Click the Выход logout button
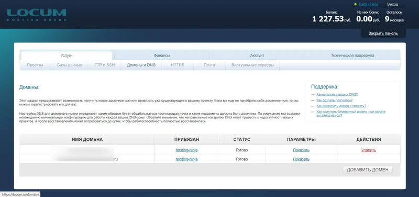The height and width of the screenshot is (197, 419). coord(392,4)
